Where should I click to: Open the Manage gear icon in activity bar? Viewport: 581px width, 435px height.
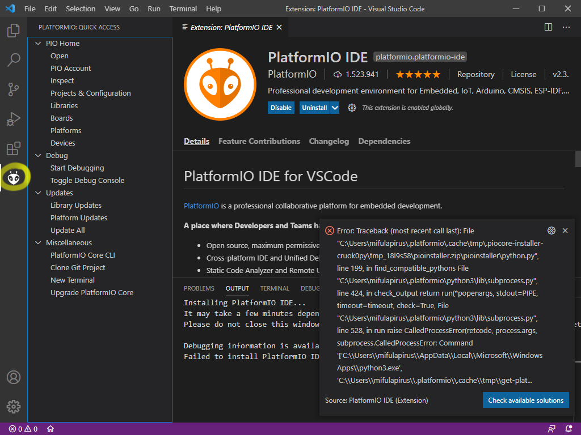[14, 407]
